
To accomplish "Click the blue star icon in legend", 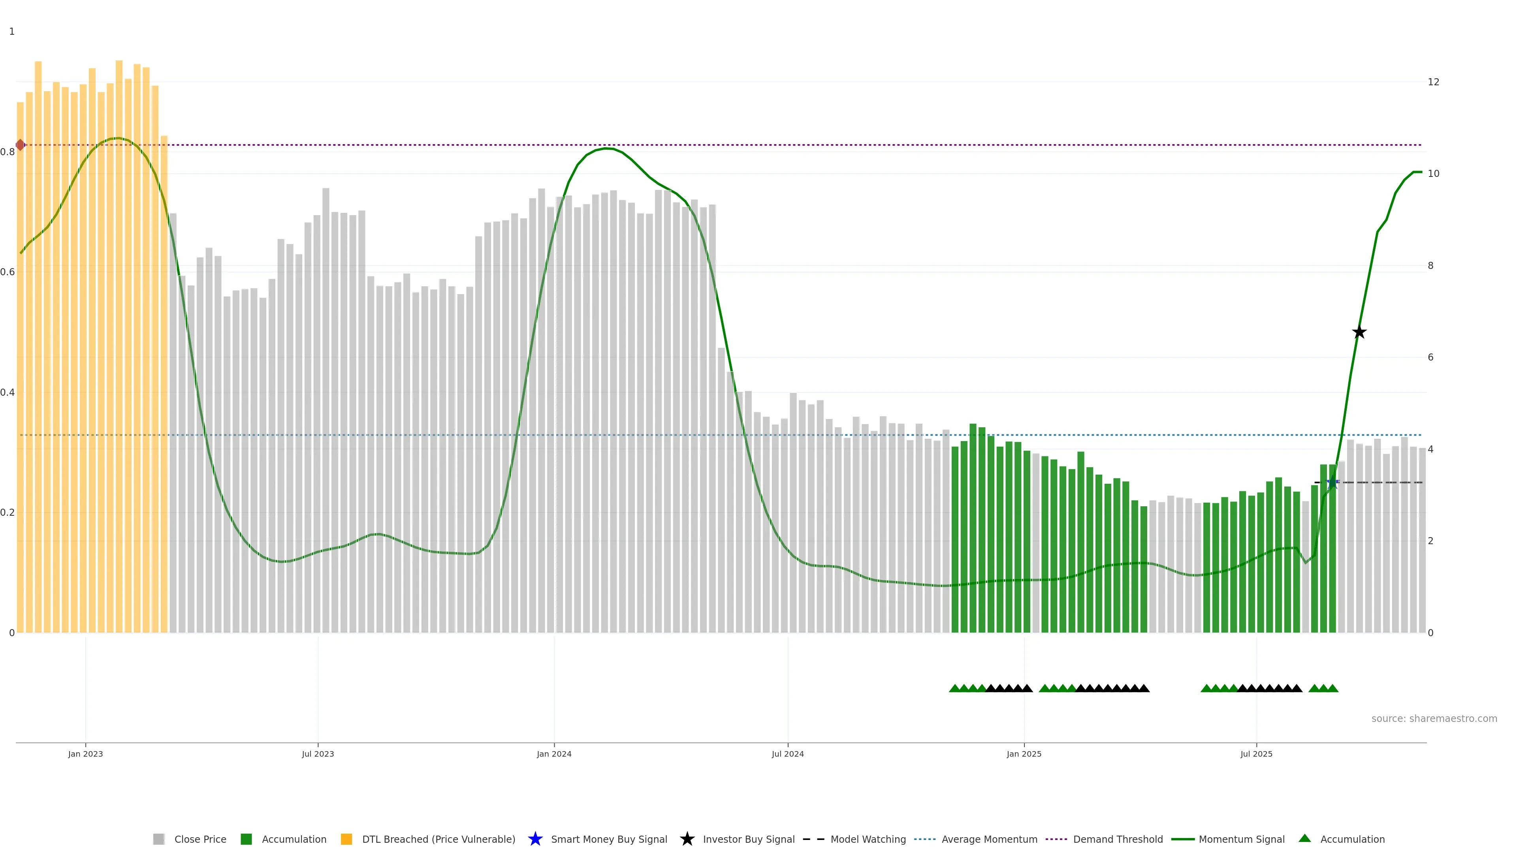I will tap(535, 839).
